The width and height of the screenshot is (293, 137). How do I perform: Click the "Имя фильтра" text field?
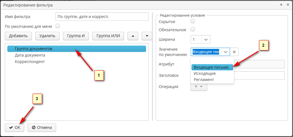tap(102, 17)
